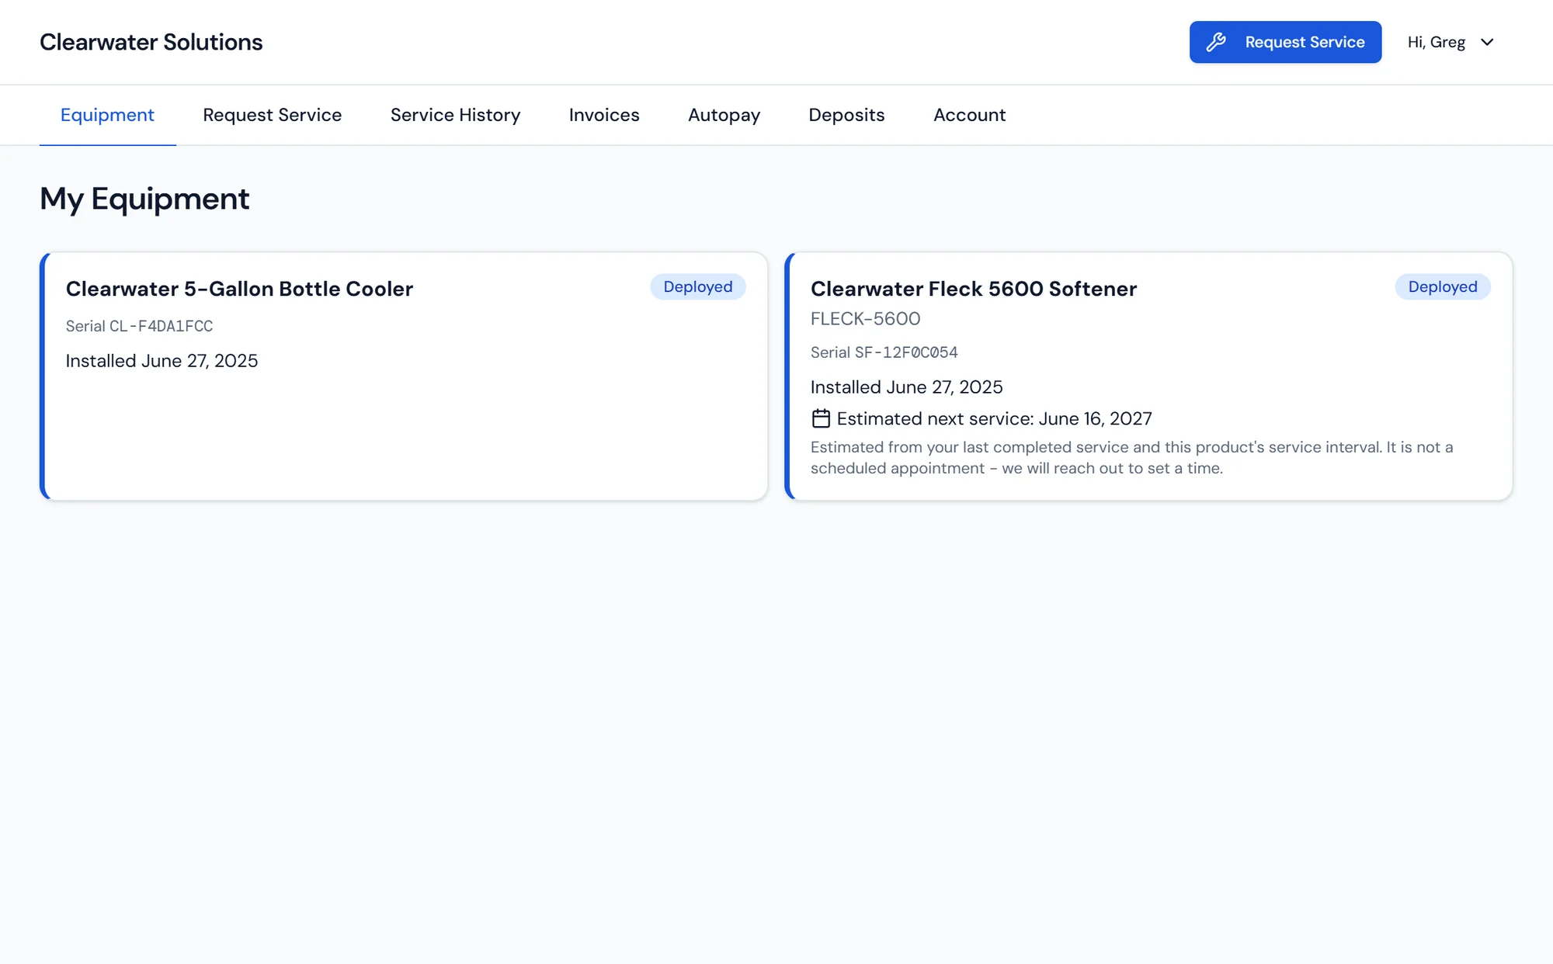Click the blue Request Service button
The height and width of the screenshot is (964, 1553).
[1285, 42]
